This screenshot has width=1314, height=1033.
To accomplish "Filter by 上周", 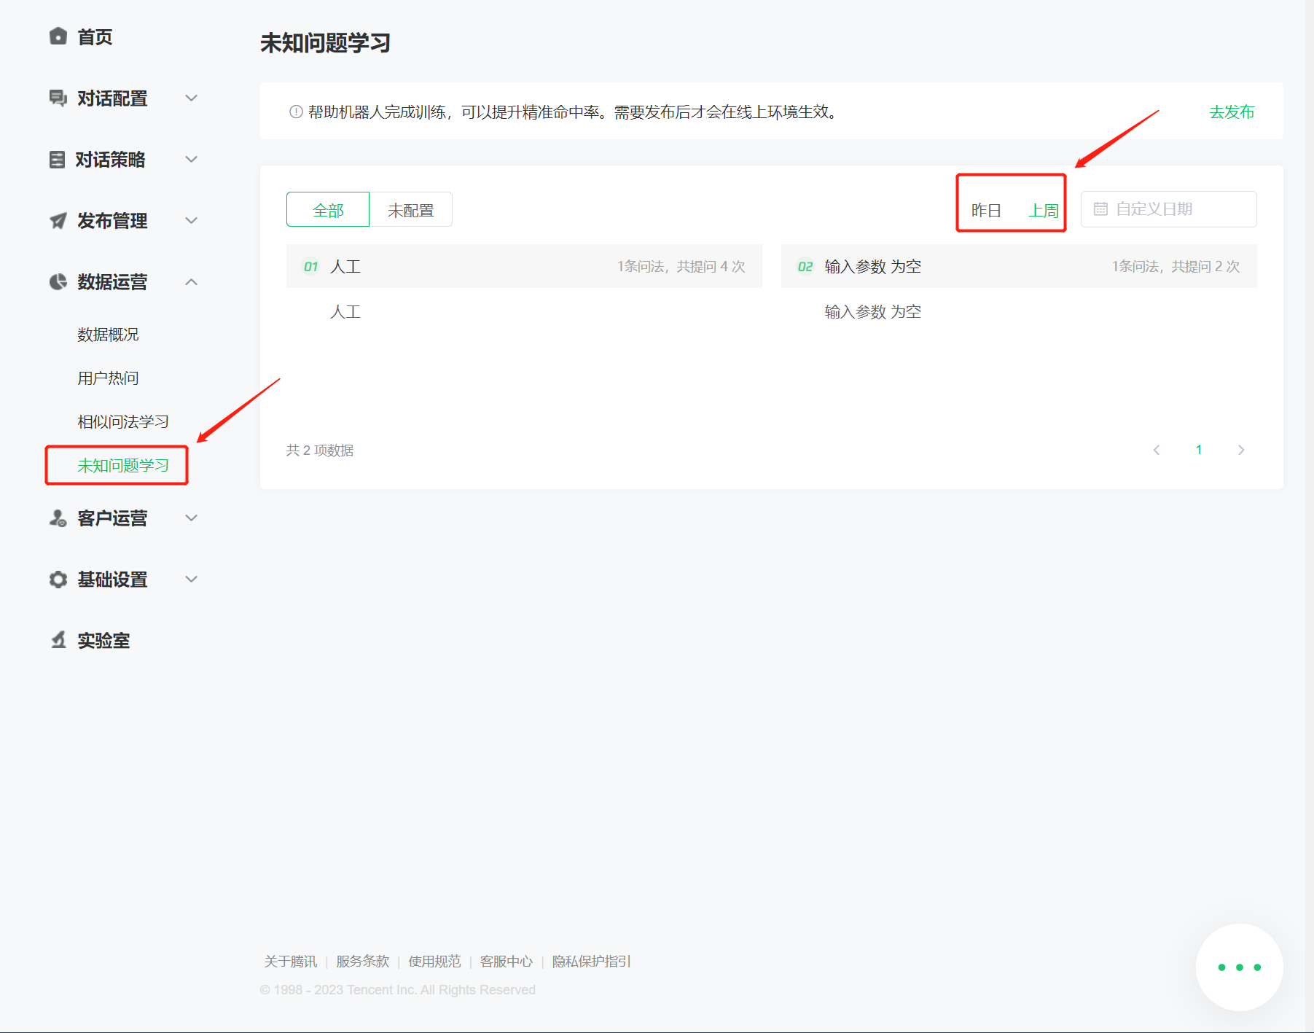I will (1044, 211).
